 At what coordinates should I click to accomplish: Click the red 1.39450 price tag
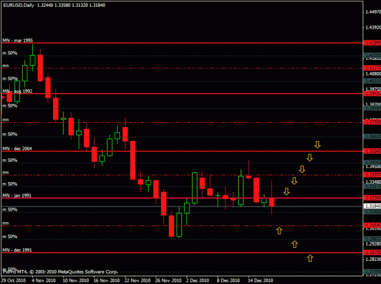click(x=372, y=93)
